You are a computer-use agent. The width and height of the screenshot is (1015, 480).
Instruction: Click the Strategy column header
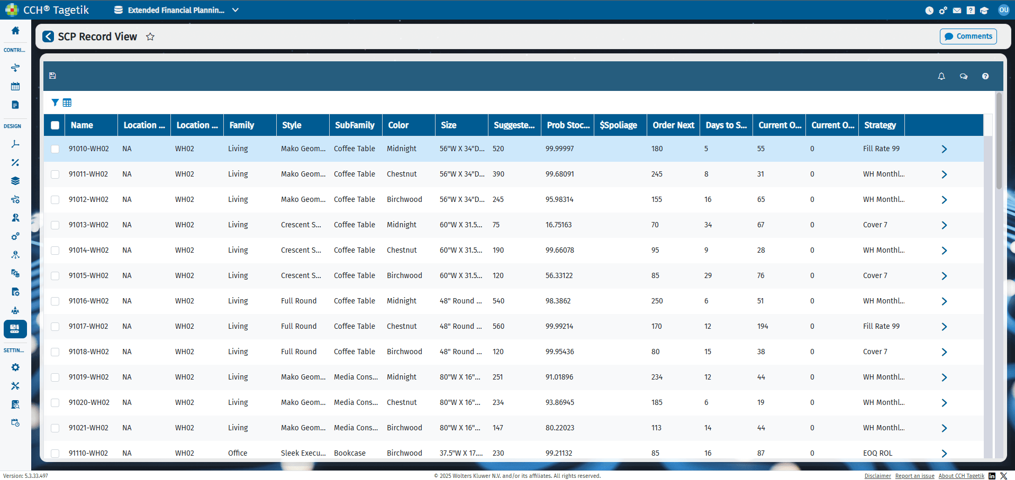click(881, 125)
